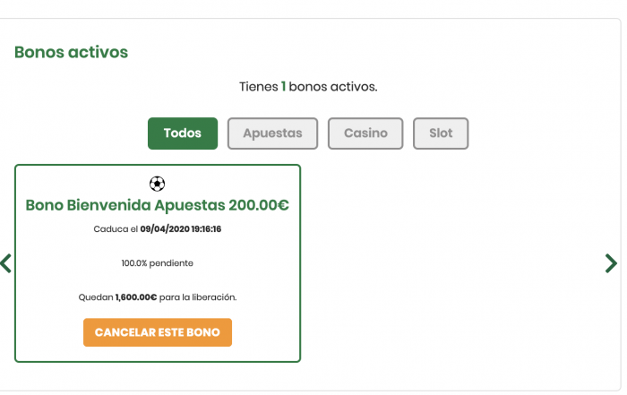This screenshot has width=627, height=395.
Task: Click the 100.0% pendiente progress text
Action: coord(158,263)
